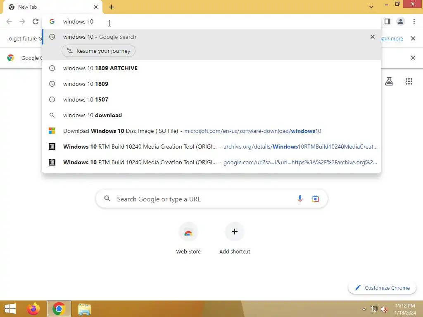423x317 pixels.
Task: Close the New Tab tab
Action: (96, 7)
